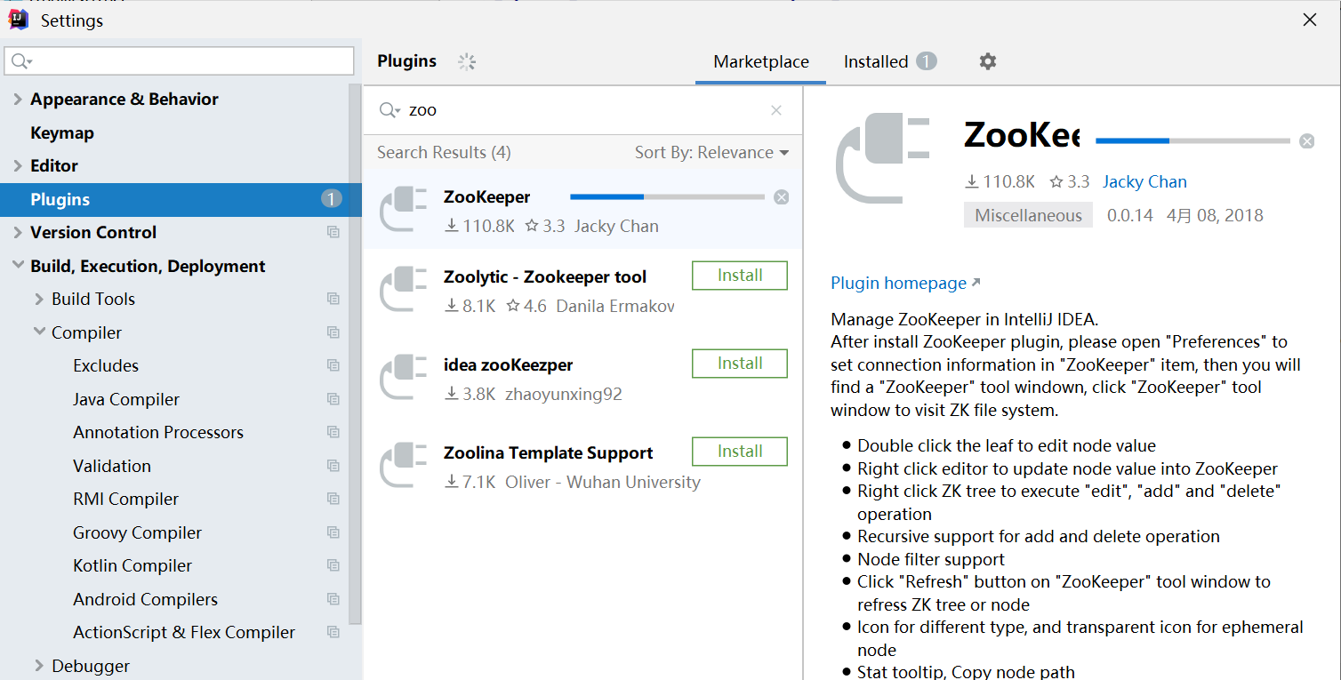This screenshot has height=680, width=1341.
Task: Click project-level icon beside Kotlin Compiler
Action: coord(333,565)
